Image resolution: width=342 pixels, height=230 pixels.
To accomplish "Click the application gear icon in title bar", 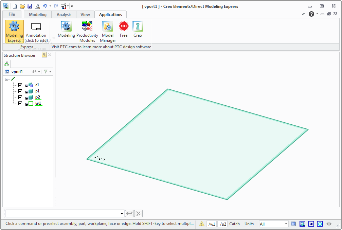I will (x=6, y=6).
